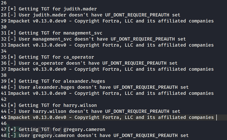Click line number 26 in the gutter
227x140 pixels.
tap(4, 3)
